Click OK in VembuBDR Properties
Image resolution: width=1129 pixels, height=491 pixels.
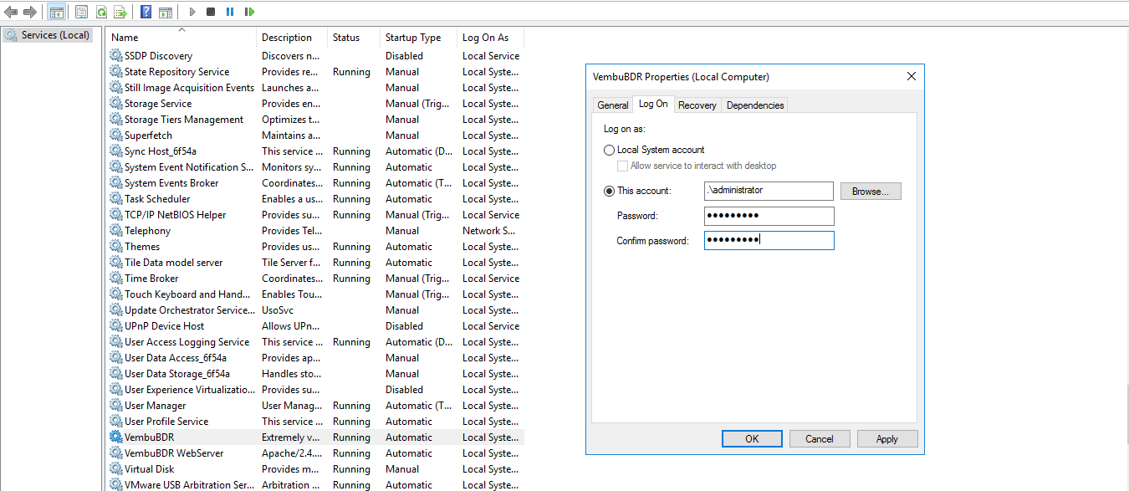752,439
